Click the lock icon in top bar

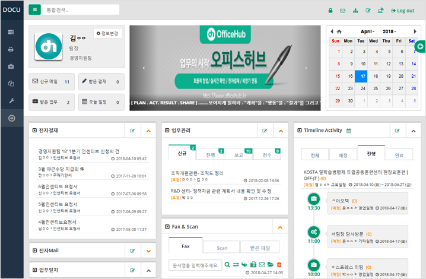[x=330, y=11]
